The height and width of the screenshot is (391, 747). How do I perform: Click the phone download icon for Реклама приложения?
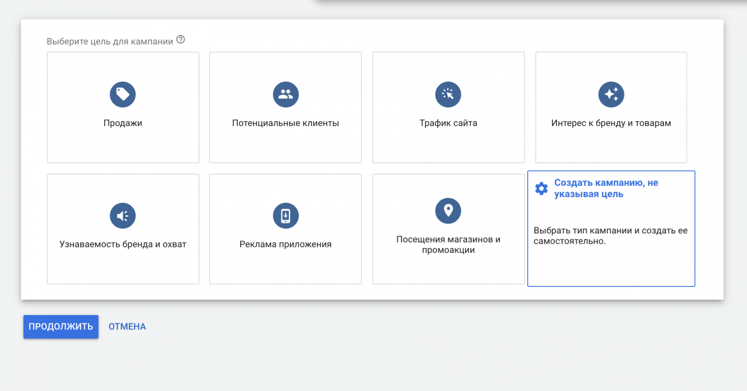285,215
